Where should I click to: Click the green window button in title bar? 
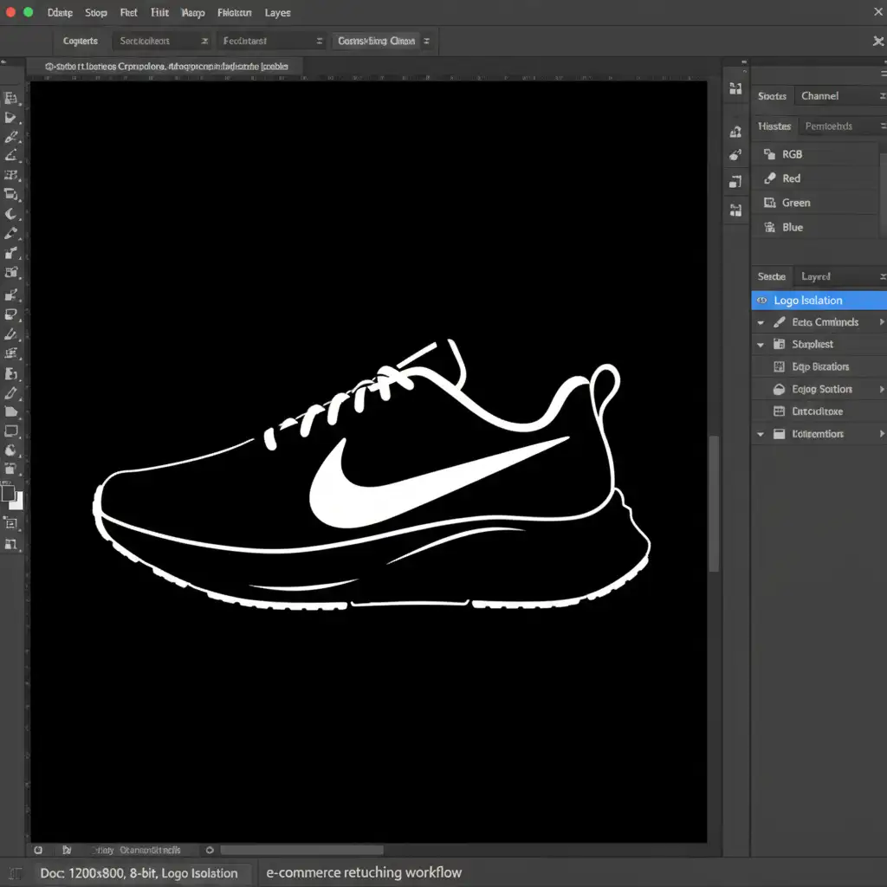pyautogui.click(x=28, y=12)
